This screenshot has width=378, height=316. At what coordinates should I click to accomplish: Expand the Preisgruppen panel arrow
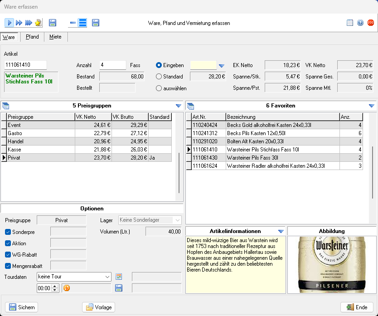(x=179, y=106)
